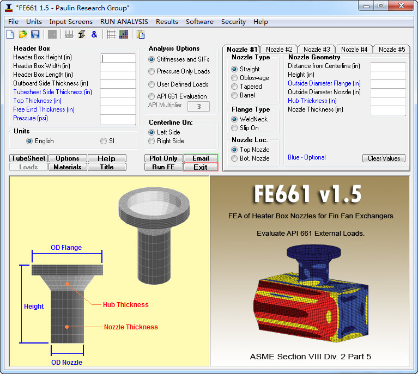The image size is (418, 374).
Task: Click the Clear Values button
Action: (384, 158)
